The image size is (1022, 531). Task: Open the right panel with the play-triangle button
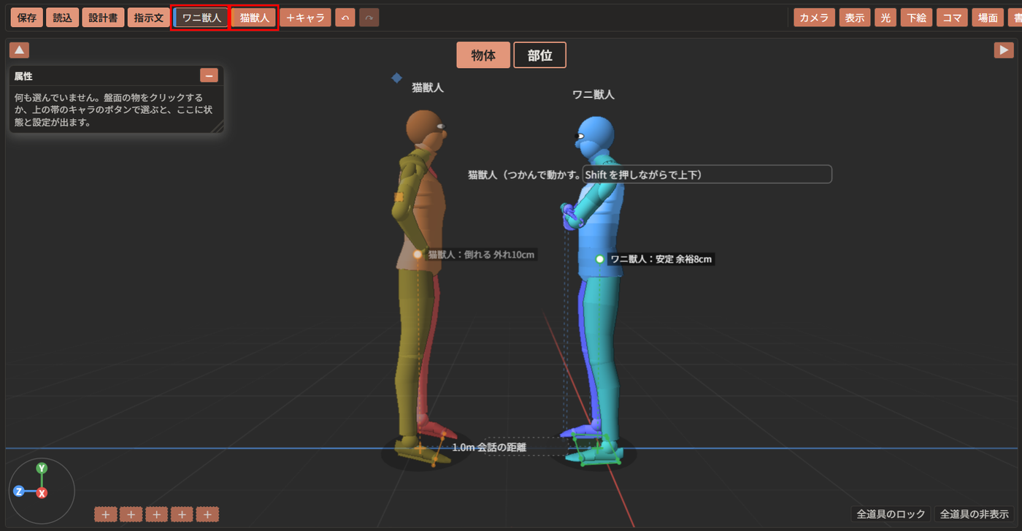click(x=1004, y=50)
